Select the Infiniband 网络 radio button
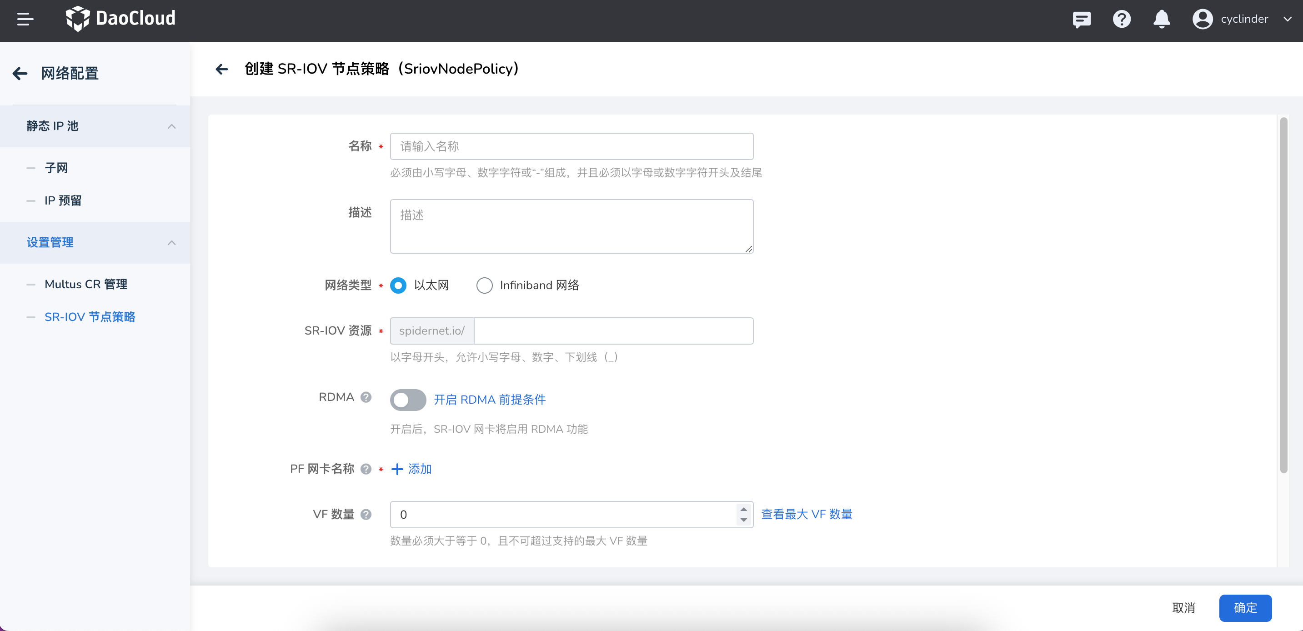Screen dimensions: 1303x631 [x=485, y=285]
